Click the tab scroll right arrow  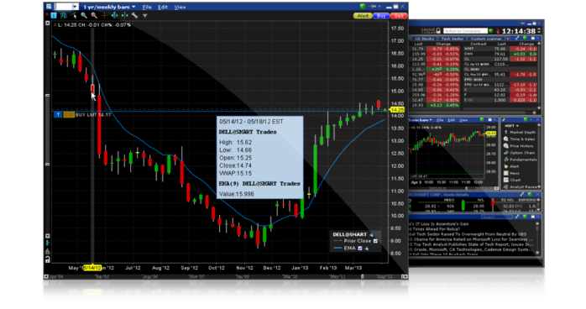pos(508,39)
